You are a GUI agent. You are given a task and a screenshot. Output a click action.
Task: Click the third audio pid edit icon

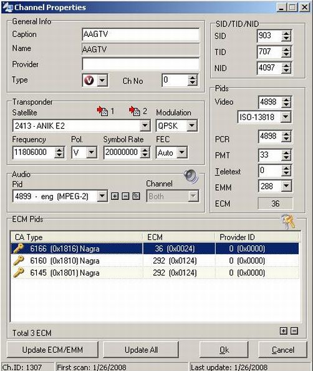(x=137, y=196)
